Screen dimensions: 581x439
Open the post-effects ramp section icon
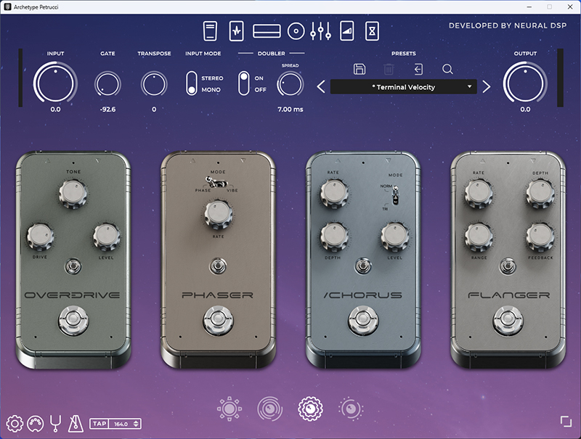click(x=347, y=31)
